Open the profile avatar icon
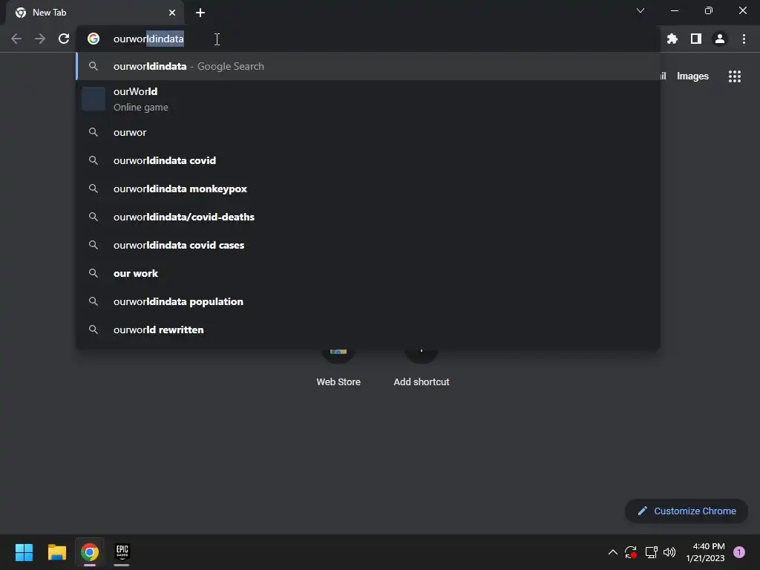Viewport: 760px width, 570px height. point(720,39)
